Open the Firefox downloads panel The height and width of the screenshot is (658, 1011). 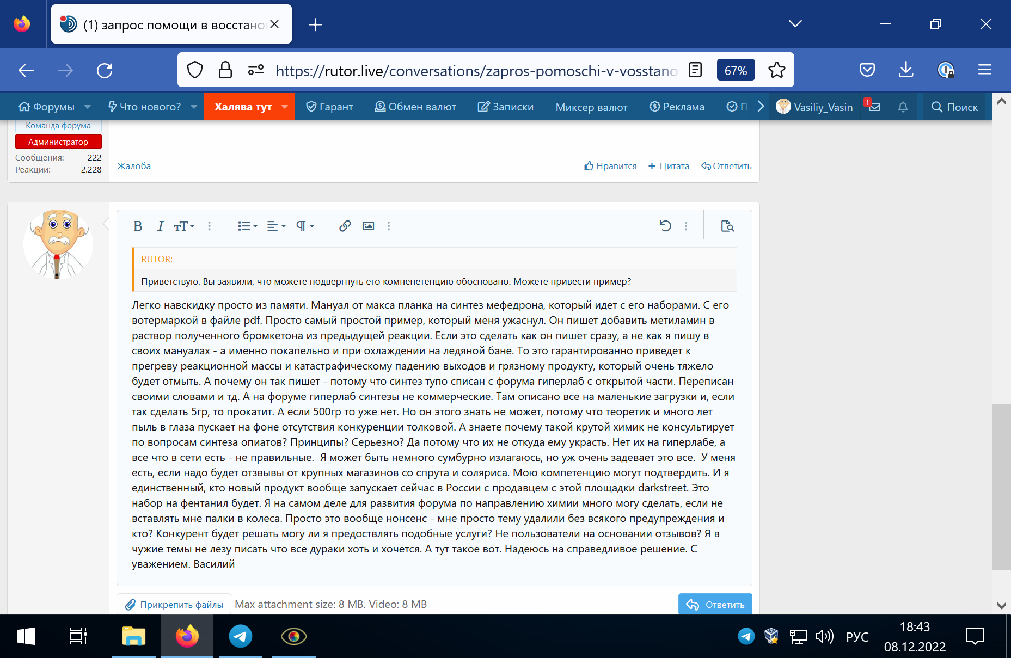pos(906,70)
